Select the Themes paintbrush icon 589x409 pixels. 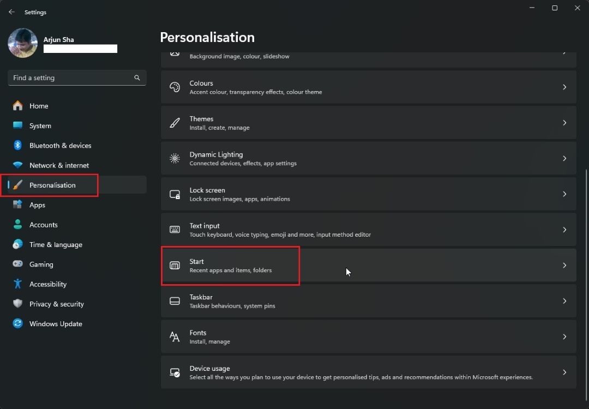pos(175,123)
